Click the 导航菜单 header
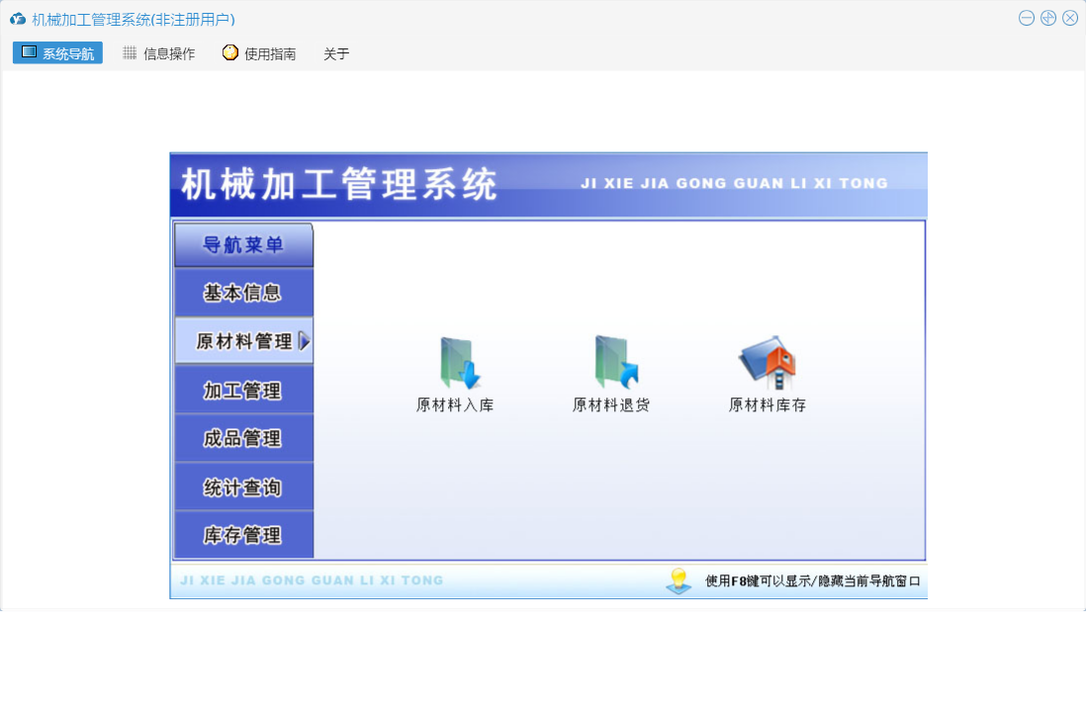Screen dimensions: 1086x711 [x=243, y=244]
